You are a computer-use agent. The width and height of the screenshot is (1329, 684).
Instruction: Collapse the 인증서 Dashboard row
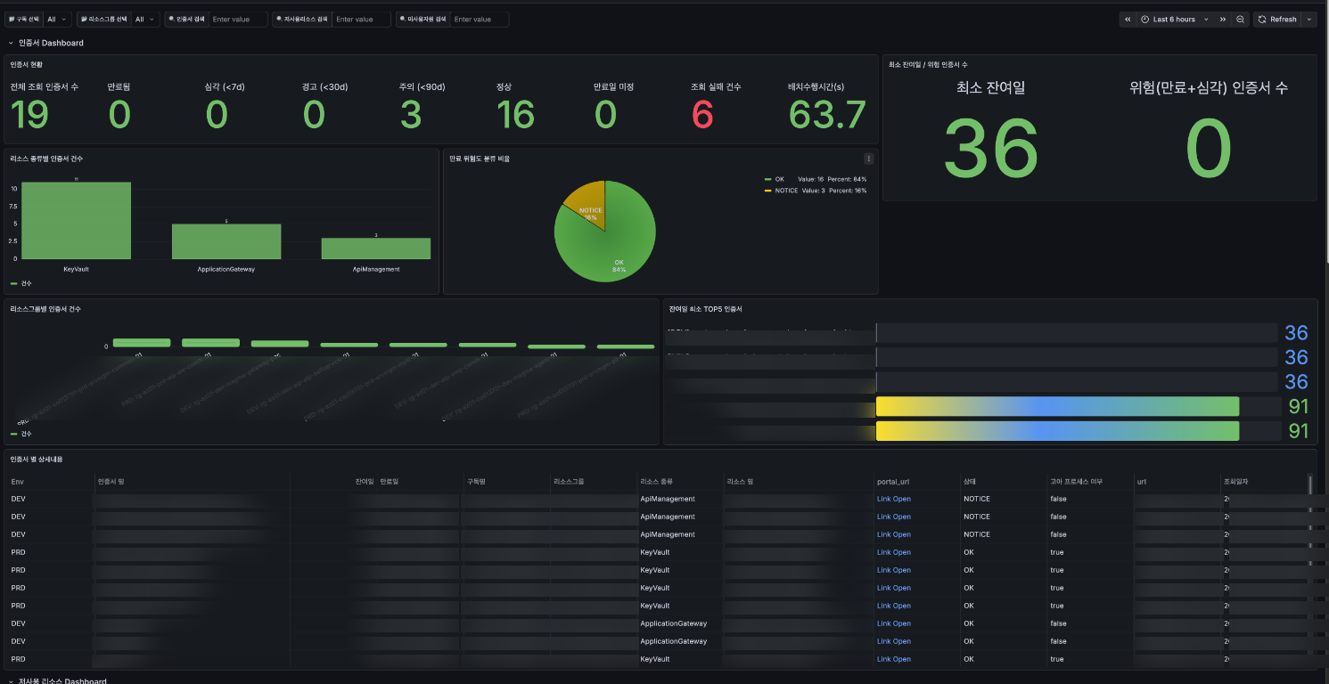[x=45, y=43]
